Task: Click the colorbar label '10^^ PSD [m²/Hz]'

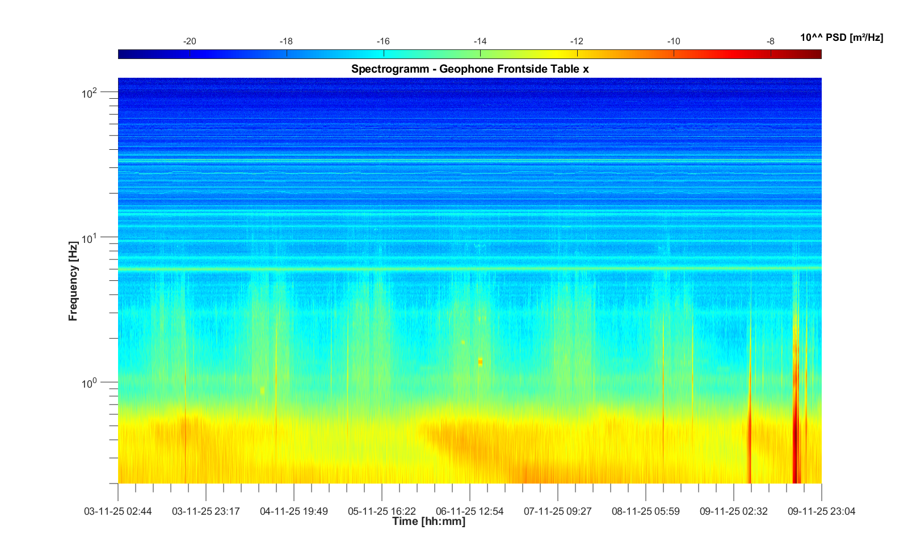Action: point(841,38)
